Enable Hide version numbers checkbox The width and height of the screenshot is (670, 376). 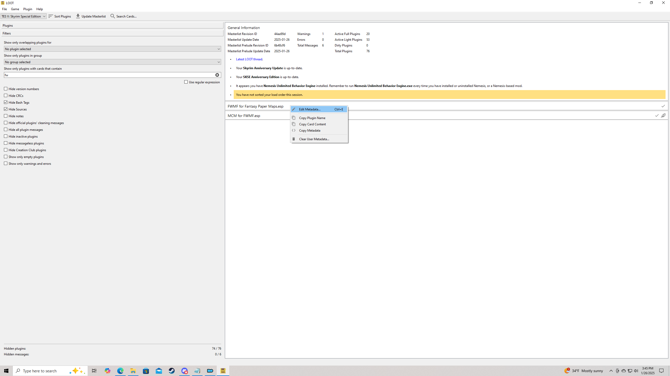[x=6, y=89]
